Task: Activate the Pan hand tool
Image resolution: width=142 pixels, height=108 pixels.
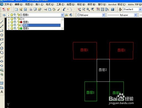Action: (x=79, y=9)
